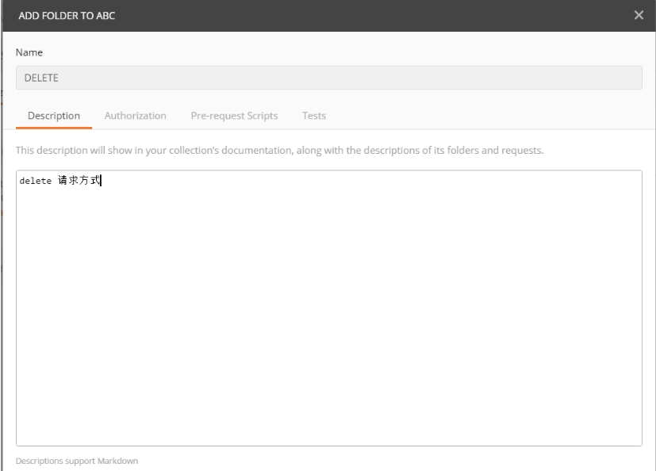Viewport: 656px width, 471px height.
Task: Open the Authorization tab
Action: click(x=135, y=116)
